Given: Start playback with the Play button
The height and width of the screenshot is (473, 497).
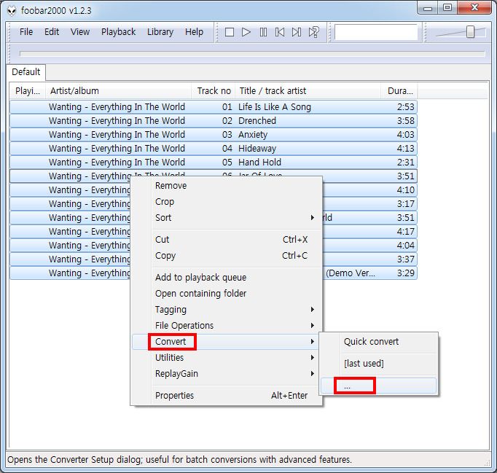Looking at the screenshot, I should point(246,32).
